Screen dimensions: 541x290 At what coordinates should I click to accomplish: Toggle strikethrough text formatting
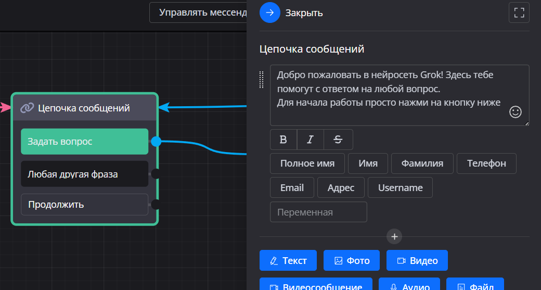click(338, 140)
